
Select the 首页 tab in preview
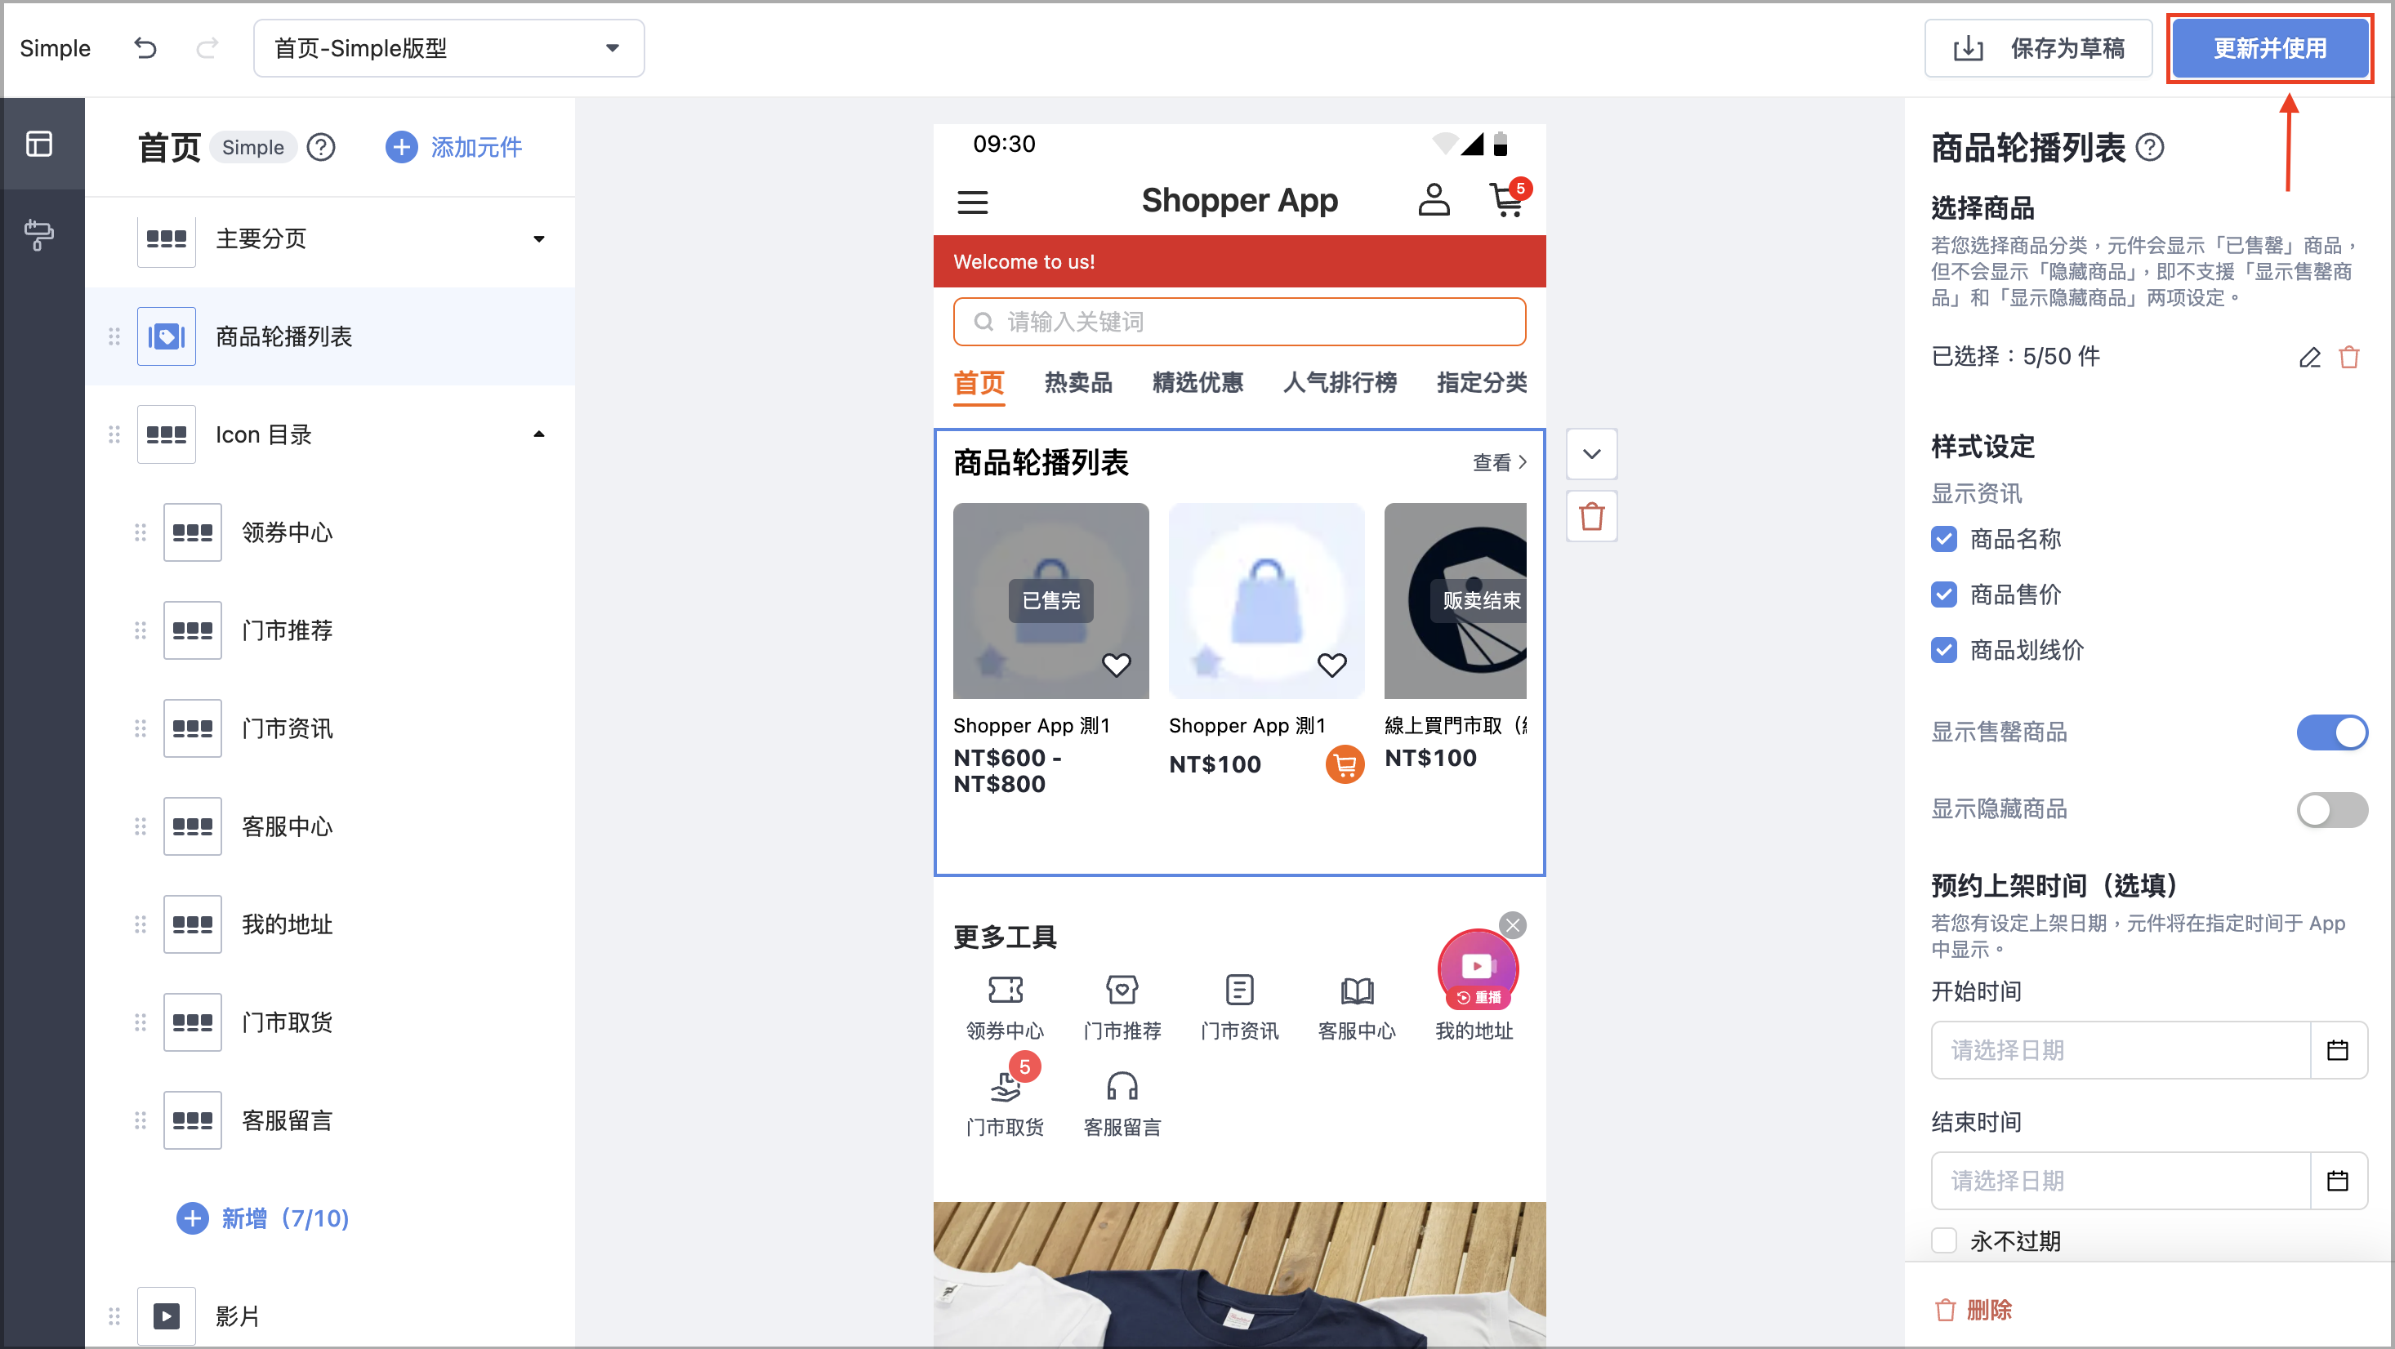(979, 382)
